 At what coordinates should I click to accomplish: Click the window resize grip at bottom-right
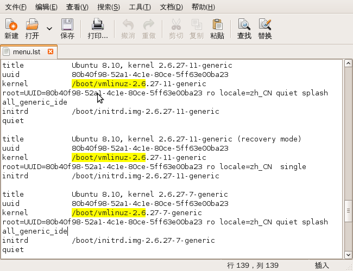pyautogui.click(x=350, y=267)
